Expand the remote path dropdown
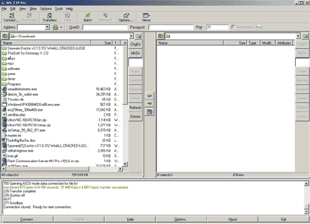This screenshot has height=224, width=310. click(298, 36)
